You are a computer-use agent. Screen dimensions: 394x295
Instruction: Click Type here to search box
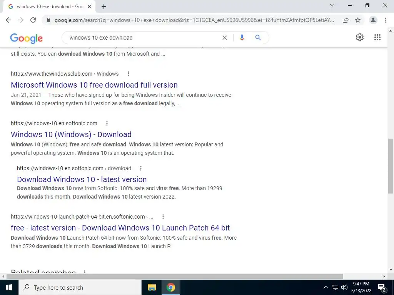(80, 287)
